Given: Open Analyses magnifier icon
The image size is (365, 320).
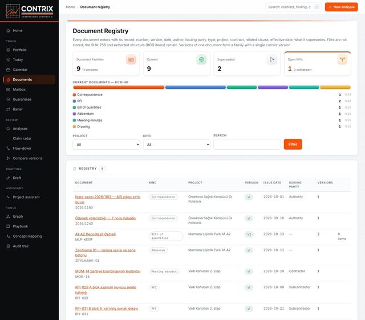Looking at the screenshot, I should click(8, 129).
